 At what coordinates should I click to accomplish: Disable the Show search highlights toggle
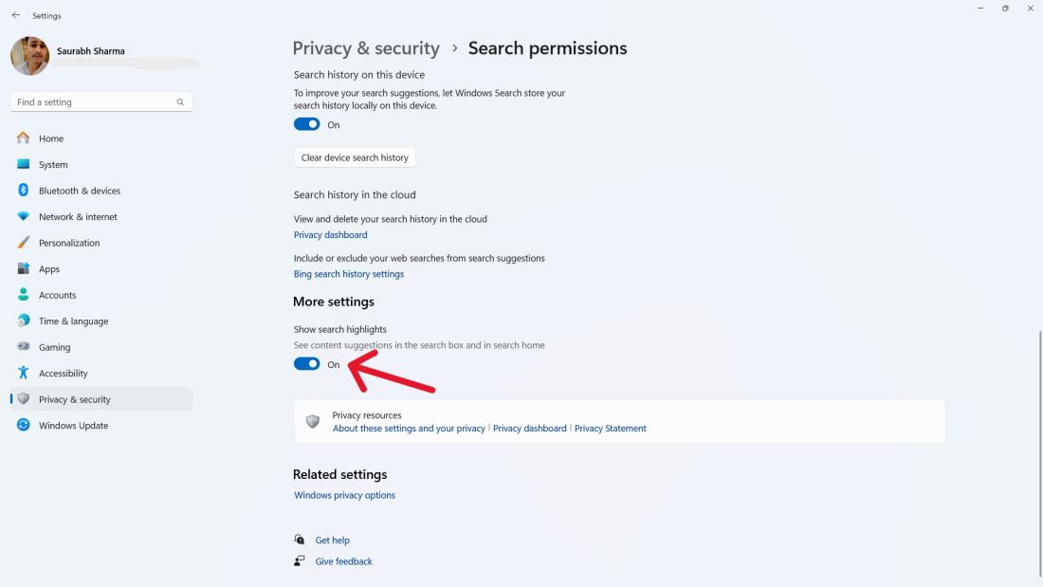306,364
